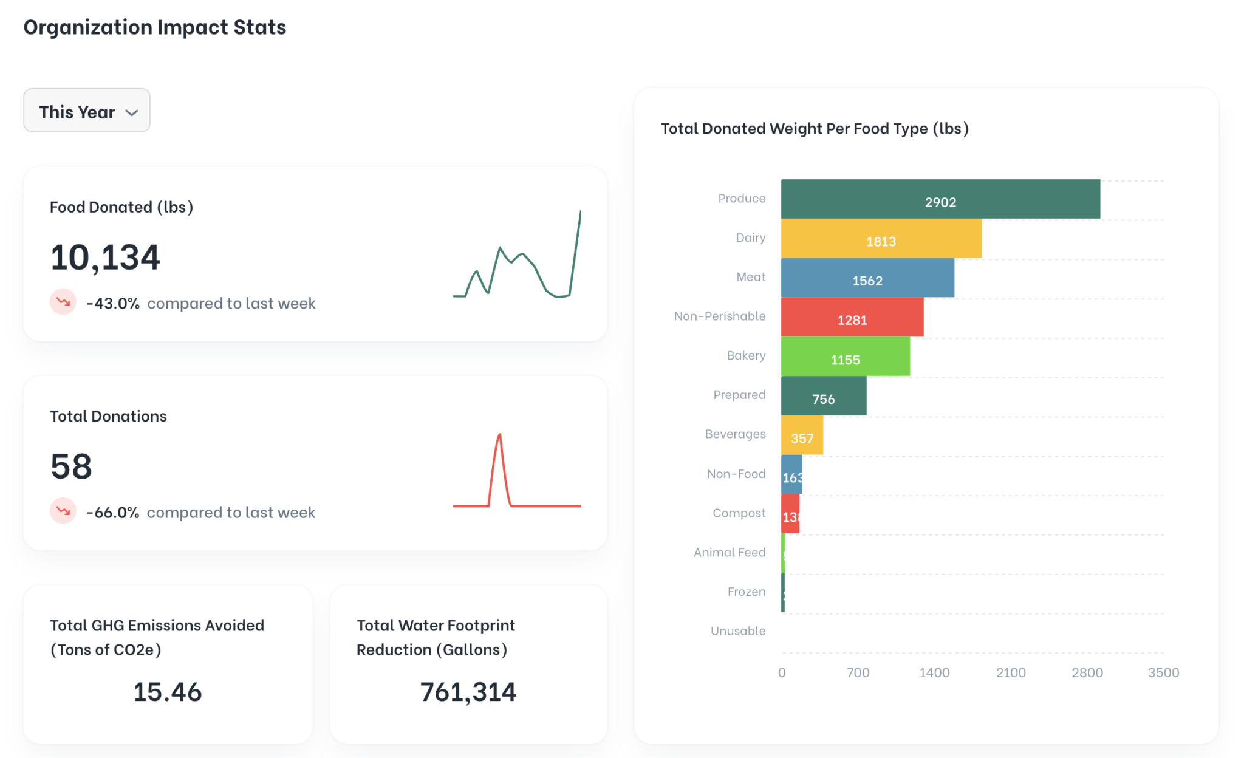Click the GHG Emissions Avoided value 15.46
Image resolution: width=1244 pixels, height=758 pixels.
point(167,692)
